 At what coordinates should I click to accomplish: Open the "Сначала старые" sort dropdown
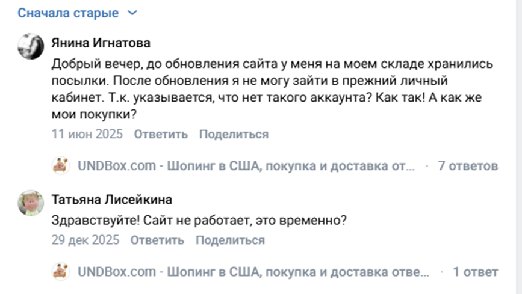click(68, 13)
